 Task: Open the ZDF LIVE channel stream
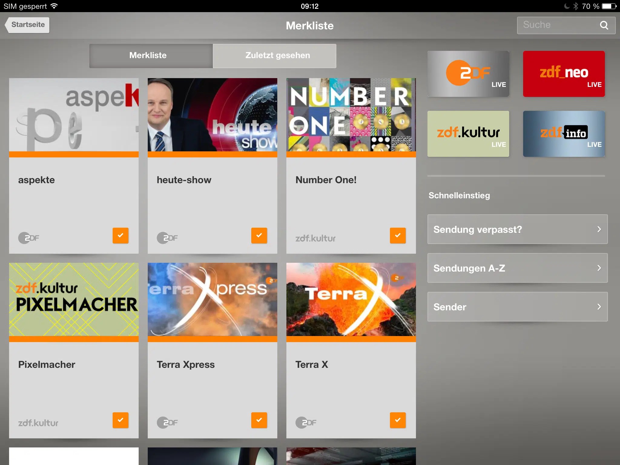coord(468,74)
